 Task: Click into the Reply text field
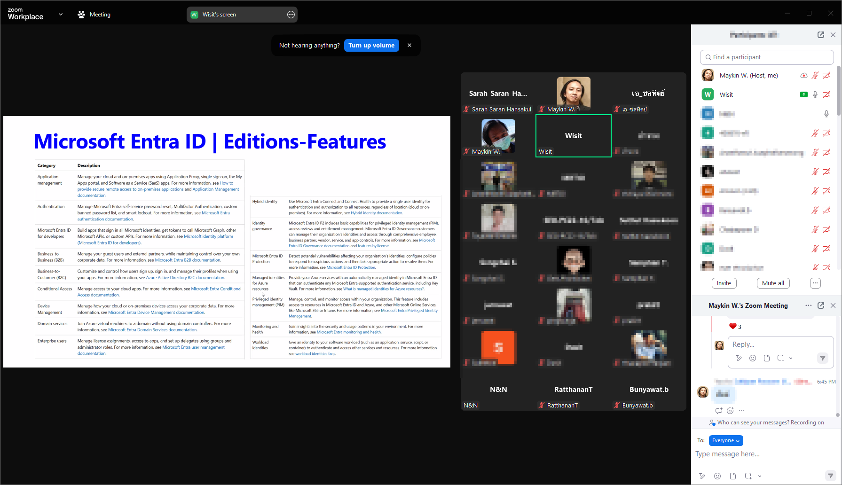pyautogui.click(x=780, y=344)
